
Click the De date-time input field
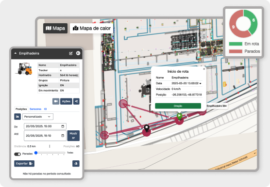(45, 126)
